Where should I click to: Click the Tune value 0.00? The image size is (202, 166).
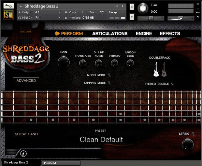[154, 12]
